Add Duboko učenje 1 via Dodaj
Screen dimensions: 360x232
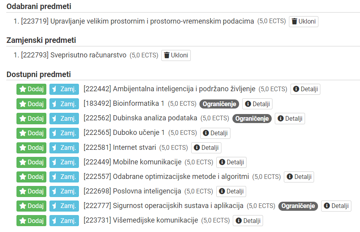(31, 133)
